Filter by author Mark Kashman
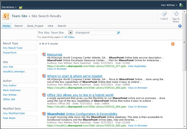The height and width of the screenshot is (129, 187). tap(12, 90)
